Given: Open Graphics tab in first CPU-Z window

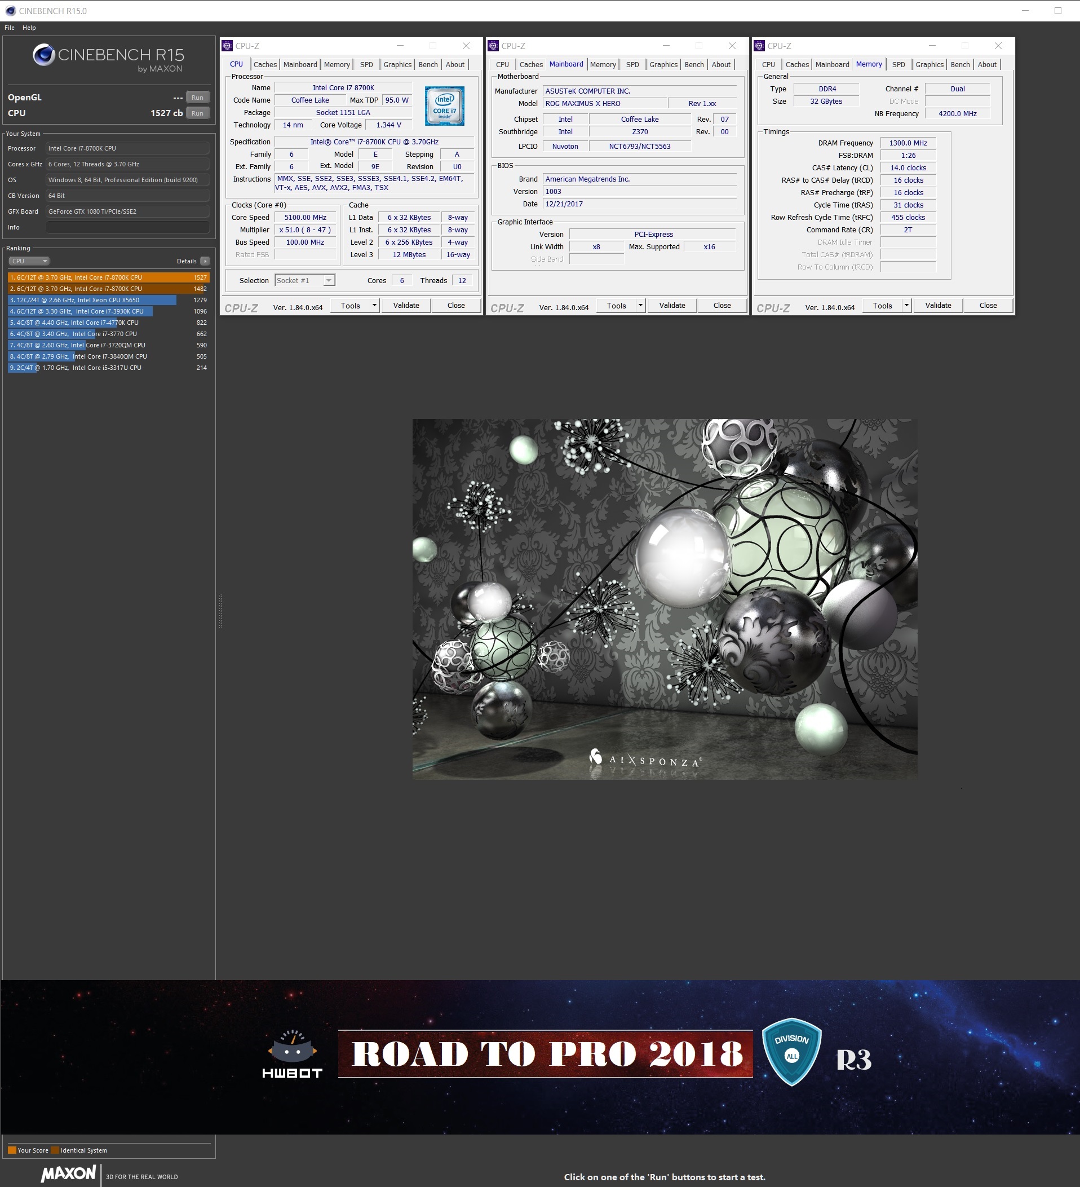Looking at the screenshot, I should coord(397,65).
